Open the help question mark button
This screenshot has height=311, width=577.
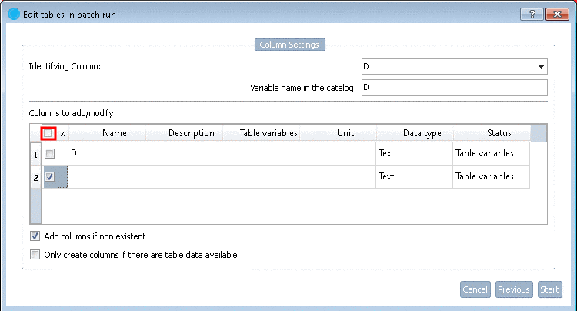pos(532,15)
